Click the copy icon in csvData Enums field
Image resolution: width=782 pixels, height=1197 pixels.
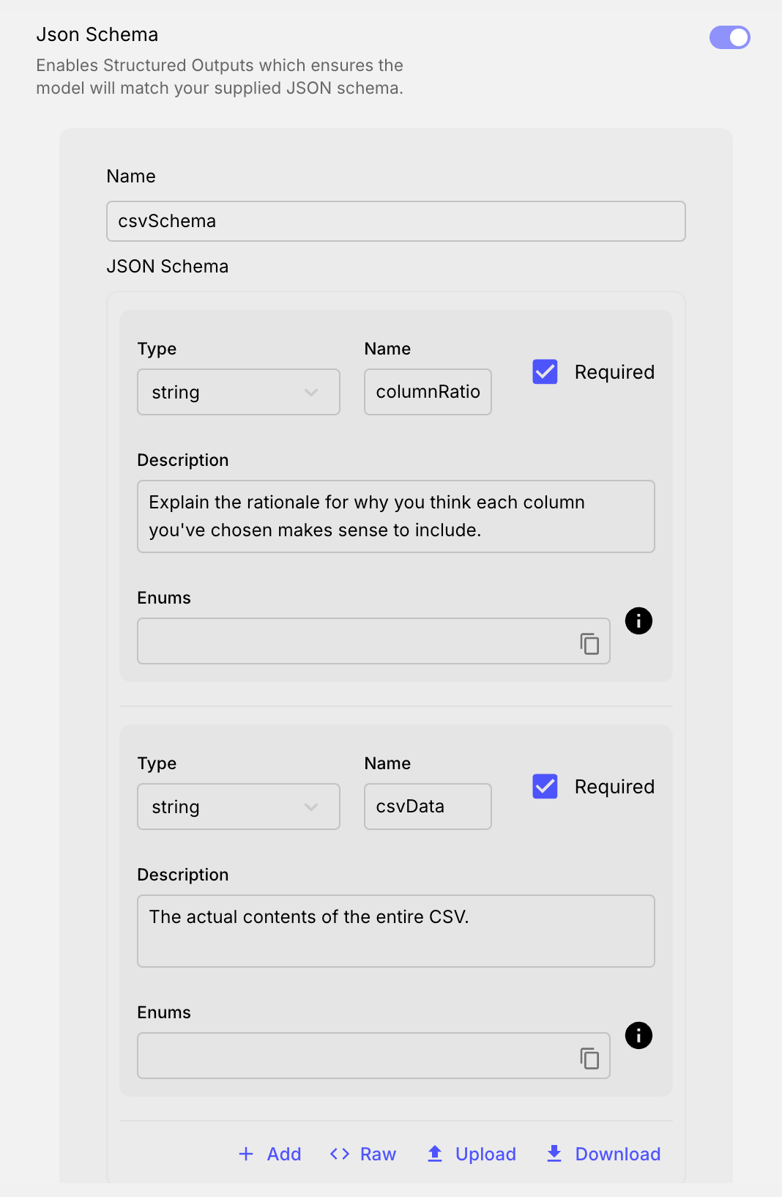point(589,1058)
